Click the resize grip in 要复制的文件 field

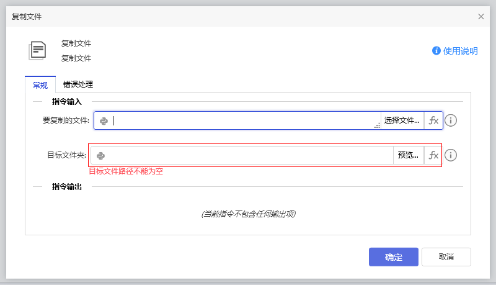tap(377, 126)
